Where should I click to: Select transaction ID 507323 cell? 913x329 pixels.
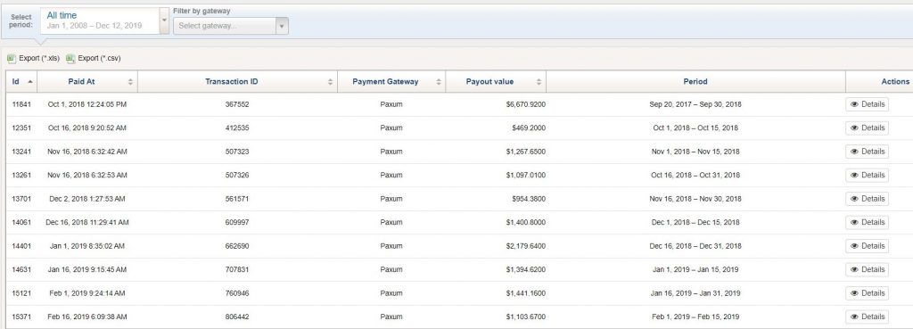click(x=237, y=152)
